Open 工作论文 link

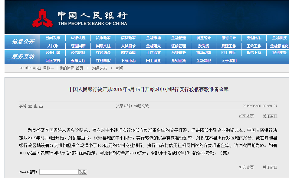(x=153, y=52)
